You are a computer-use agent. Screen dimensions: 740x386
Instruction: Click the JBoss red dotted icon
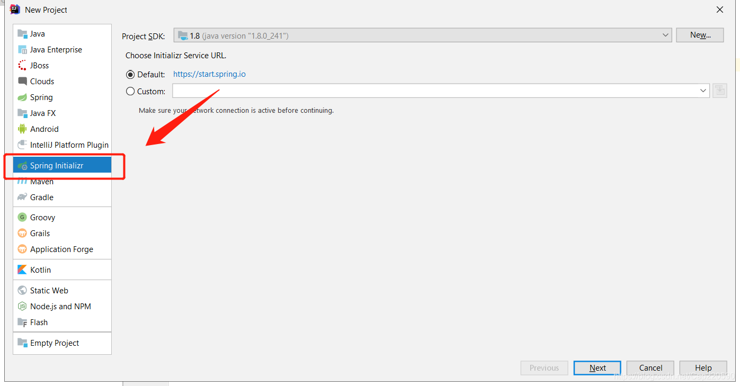coord(22,66)
